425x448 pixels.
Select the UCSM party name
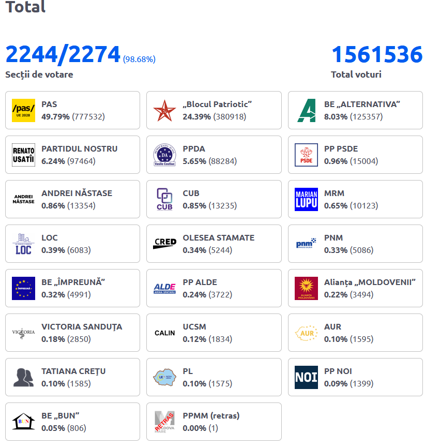tap(194, 327)
